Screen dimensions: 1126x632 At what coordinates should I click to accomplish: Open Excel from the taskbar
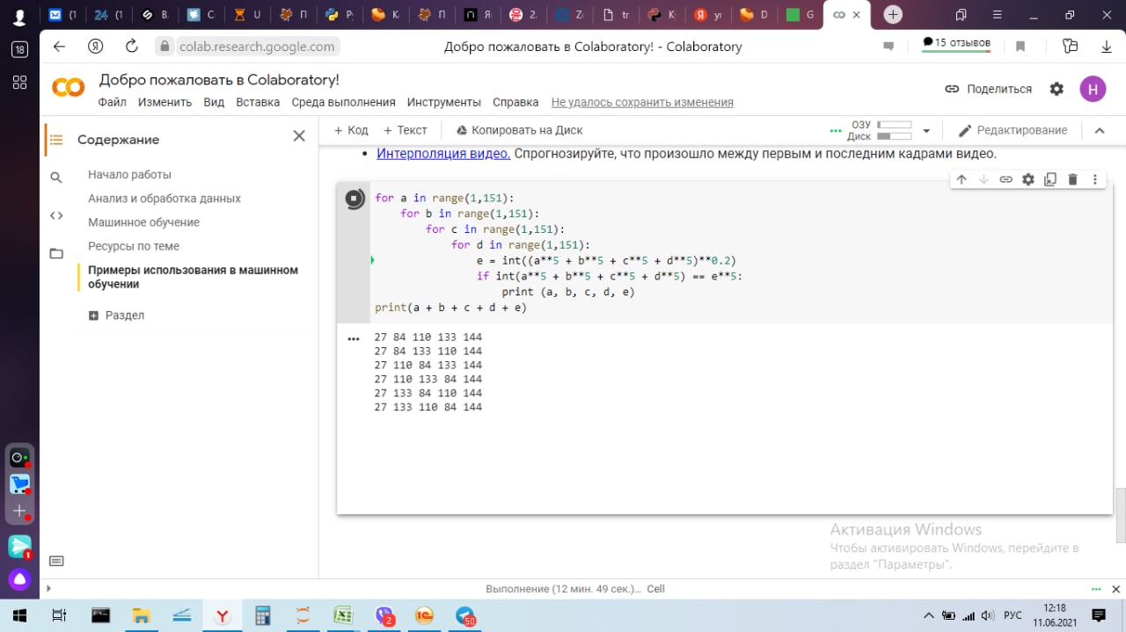(342, 615)
